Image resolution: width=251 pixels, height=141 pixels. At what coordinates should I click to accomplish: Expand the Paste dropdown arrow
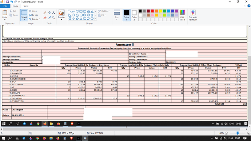point(5,20)
